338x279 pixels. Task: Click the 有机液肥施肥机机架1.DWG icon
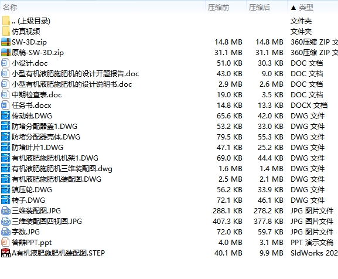[5, 158]
